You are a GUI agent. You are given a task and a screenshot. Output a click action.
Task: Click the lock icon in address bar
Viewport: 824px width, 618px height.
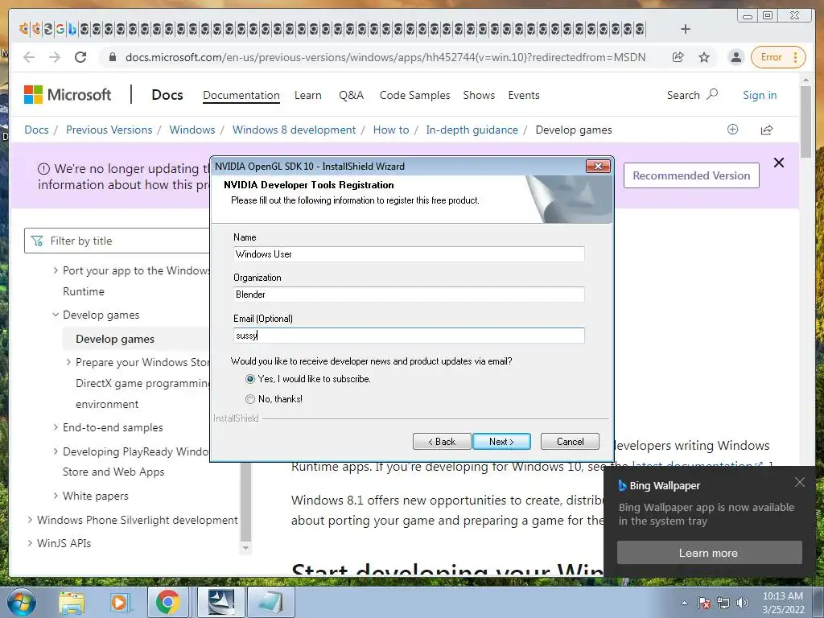point(113,57)
